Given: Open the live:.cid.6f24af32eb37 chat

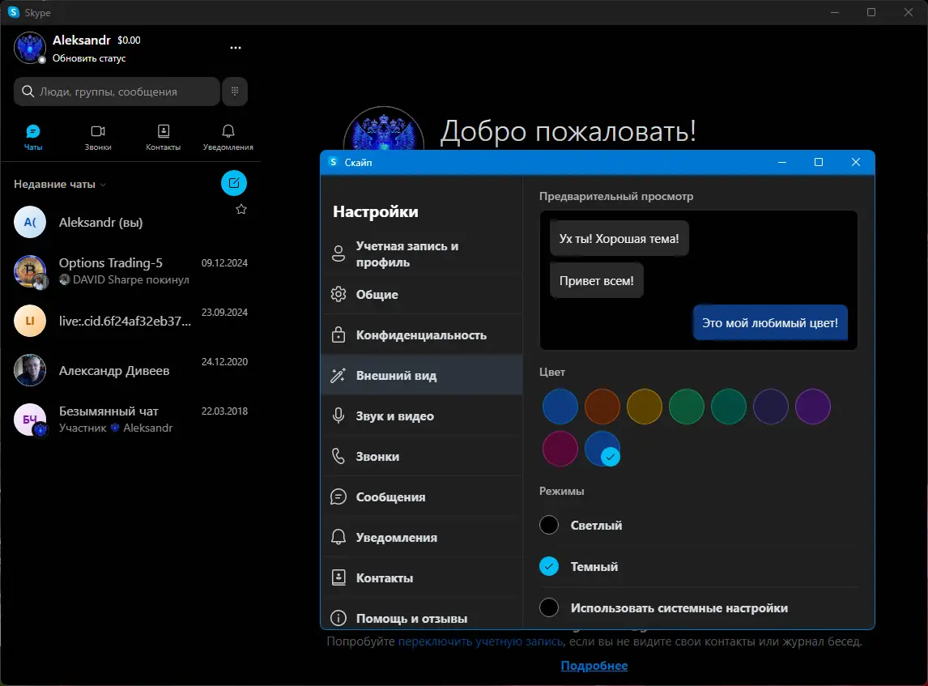Looking at the screenshot, I should 130,321.
